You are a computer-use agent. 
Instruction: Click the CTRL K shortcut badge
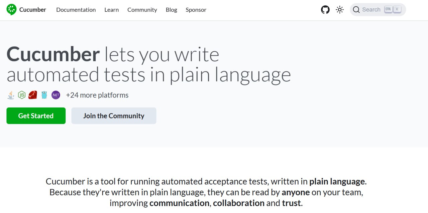coord(393,9)
